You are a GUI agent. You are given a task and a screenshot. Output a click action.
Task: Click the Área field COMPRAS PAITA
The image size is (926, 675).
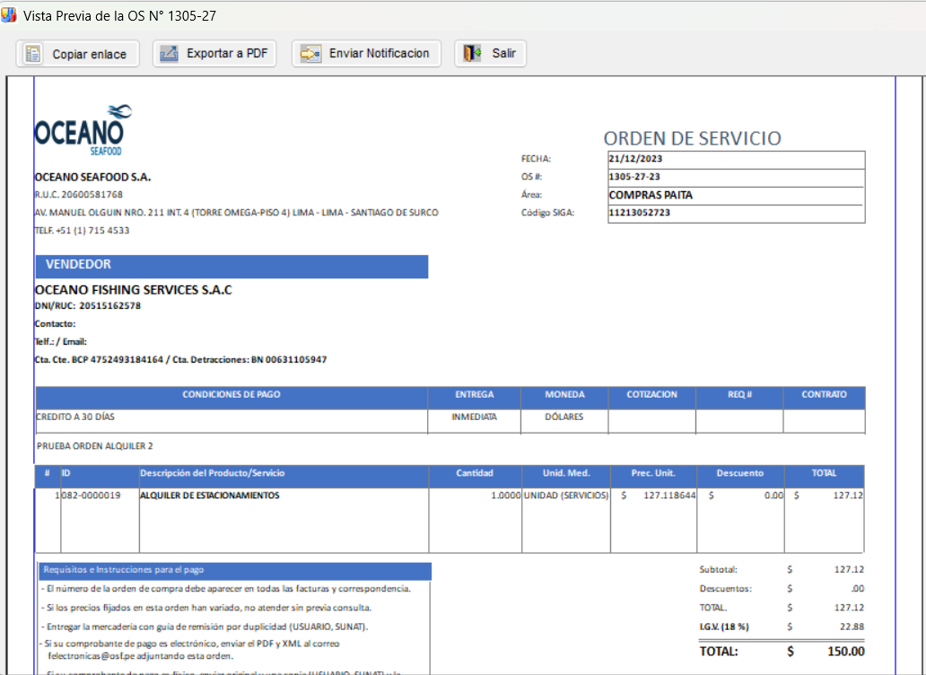[x=735, y=195]
